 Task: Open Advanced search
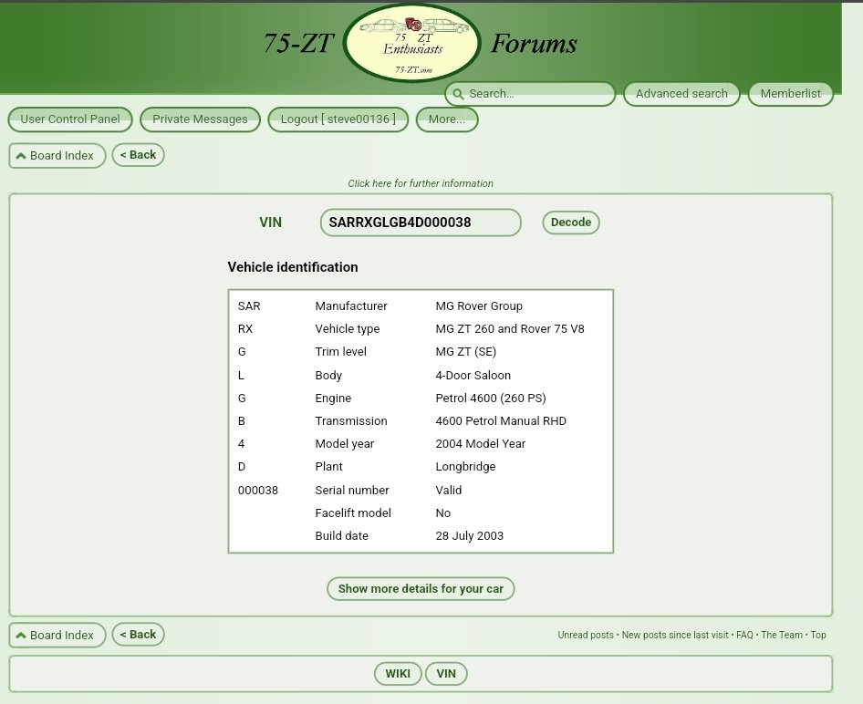681,94
